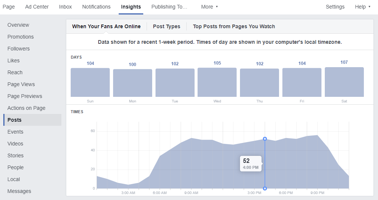Select Posts in the sidebar

coord(32,120)
